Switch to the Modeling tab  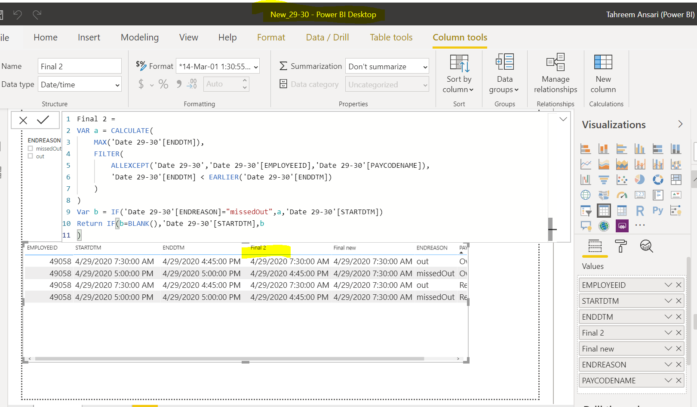[x=139, y=37]
